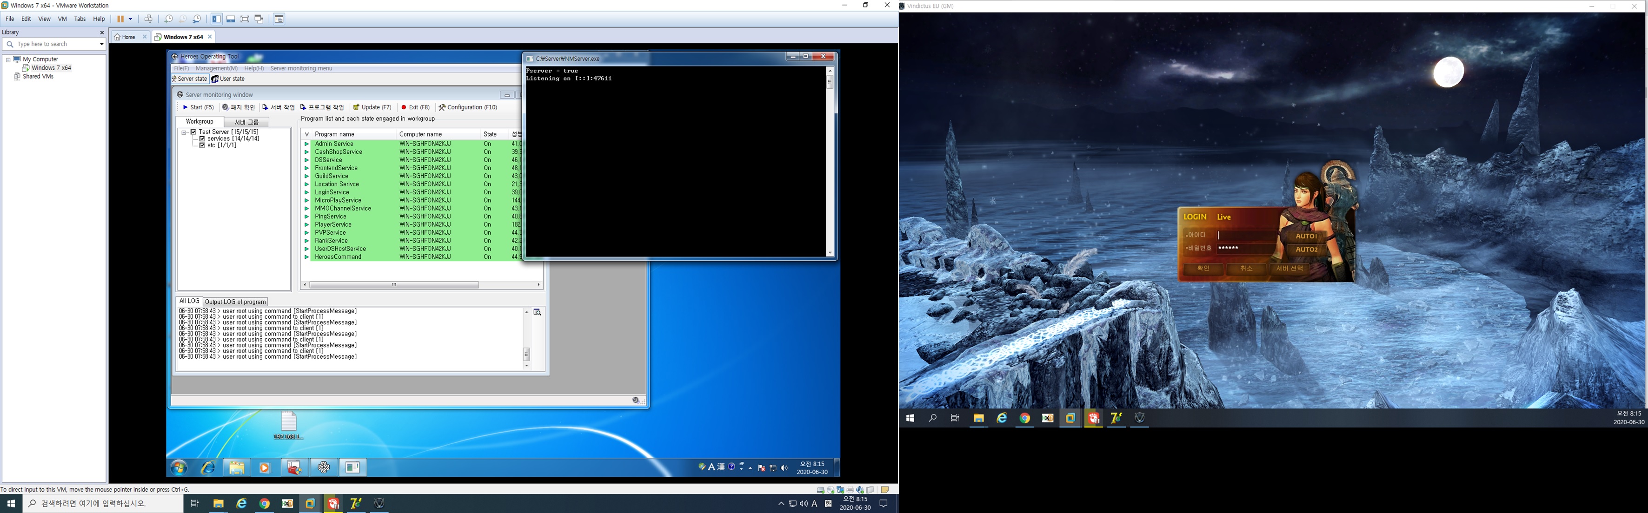This screenshot has height=513, width=1648.
Task: Open the library search dropdown arrow
Action: [x=101, y=44]
